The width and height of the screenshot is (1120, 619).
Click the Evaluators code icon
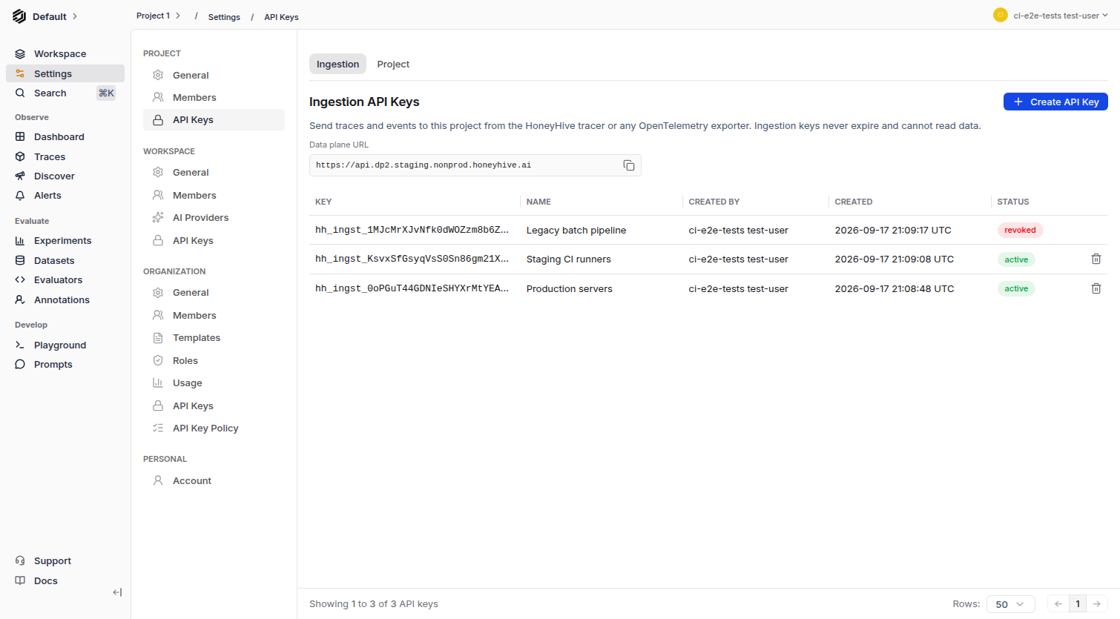(20, 280)
